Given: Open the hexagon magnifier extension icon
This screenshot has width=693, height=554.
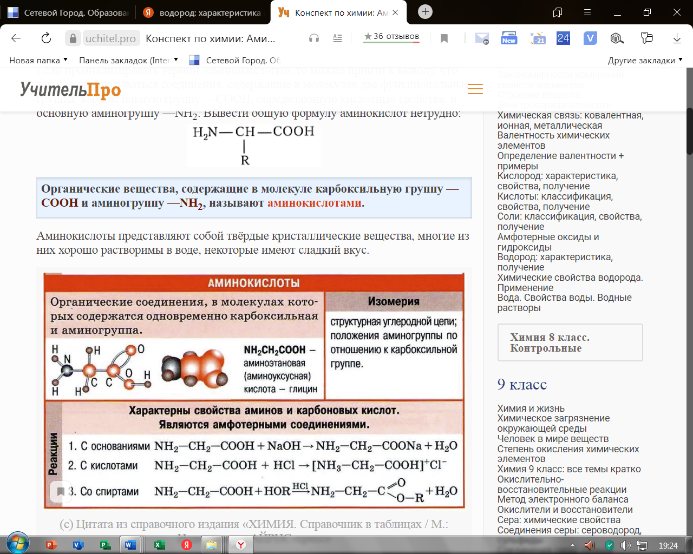Looking at the screenshot, I should (x=617, y=38).
